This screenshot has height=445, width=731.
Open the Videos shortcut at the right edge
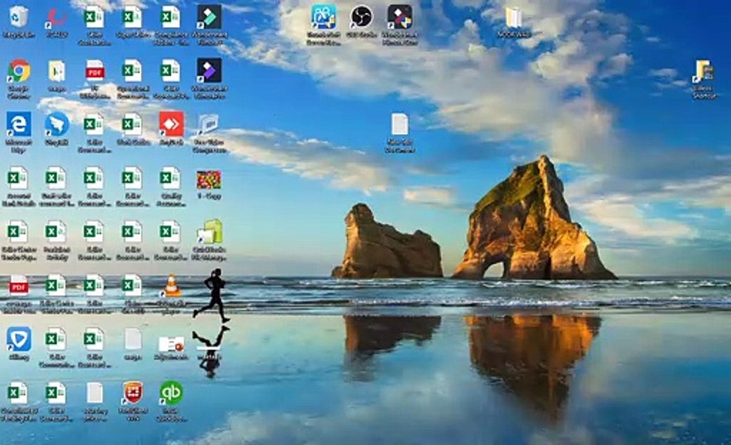pos(704,72)
